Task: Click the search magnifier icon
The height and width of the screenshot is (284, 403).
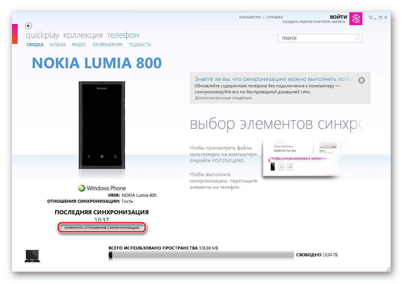Action: 358,38
